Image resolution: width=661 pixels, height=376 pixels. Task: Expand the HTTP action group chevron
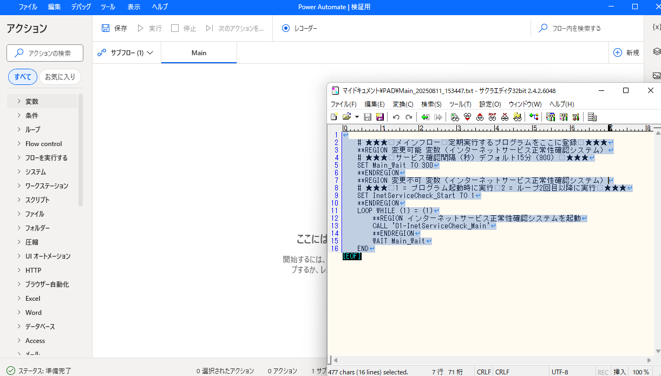[x=19, y=270]
